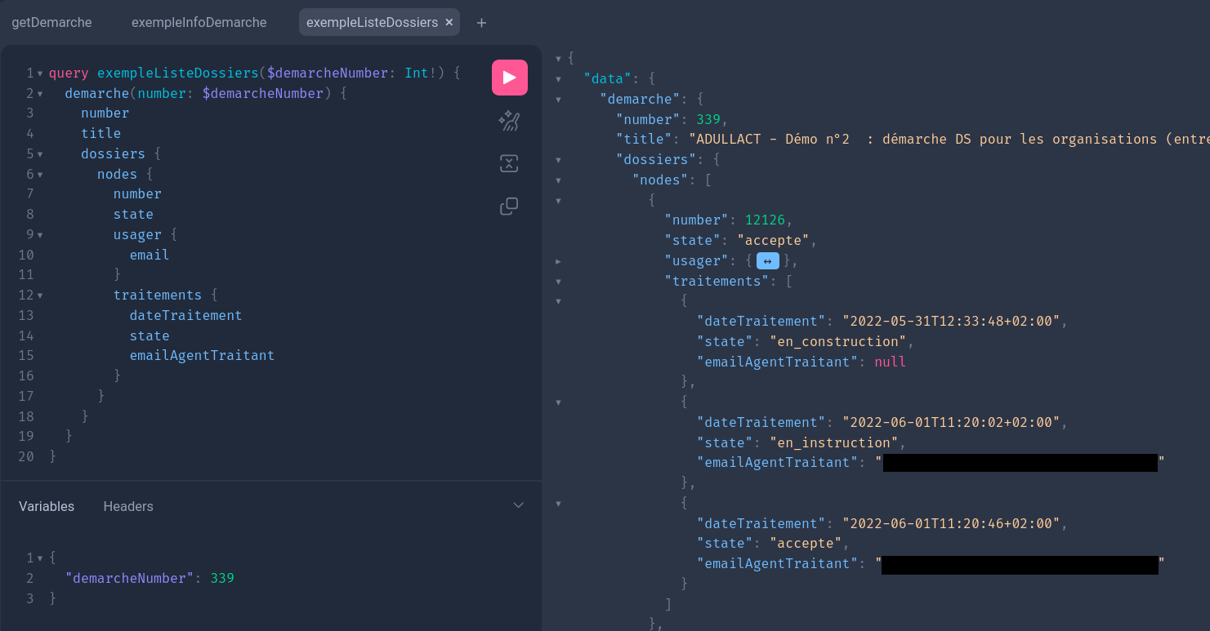Collapse the "nodes" array in the response
The height and width of the screenshot is (631, 1210).
558,180
